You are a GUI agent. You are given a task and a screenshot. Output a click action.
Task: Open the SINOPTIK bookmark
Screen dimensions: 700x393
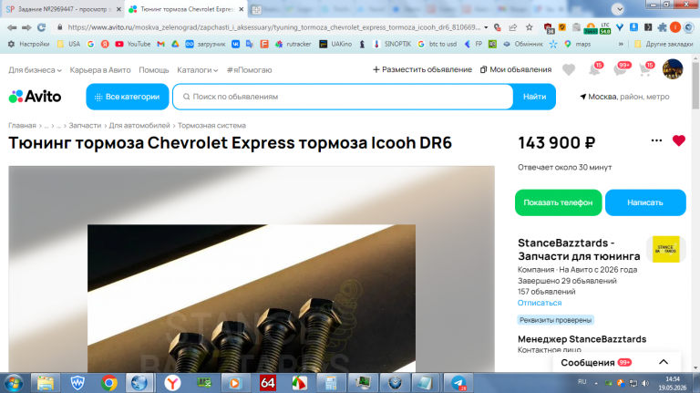pyautogui.click(x=392, y=44)
